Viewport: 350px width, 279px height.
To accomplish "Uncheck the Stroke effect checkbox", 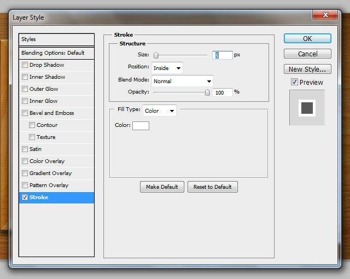I will [25, 197].
